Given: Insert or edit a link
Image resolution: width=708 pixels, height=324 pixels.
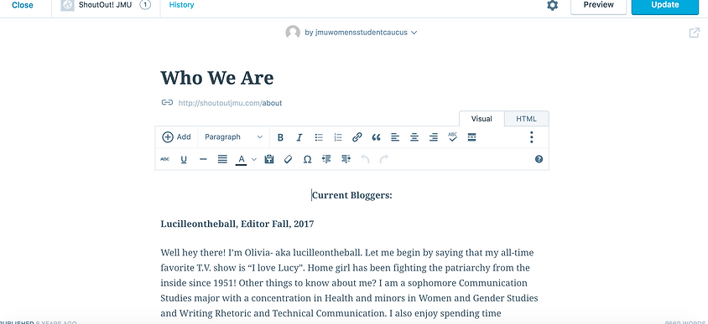Looking at the screenshot, I should coord(357,137).
